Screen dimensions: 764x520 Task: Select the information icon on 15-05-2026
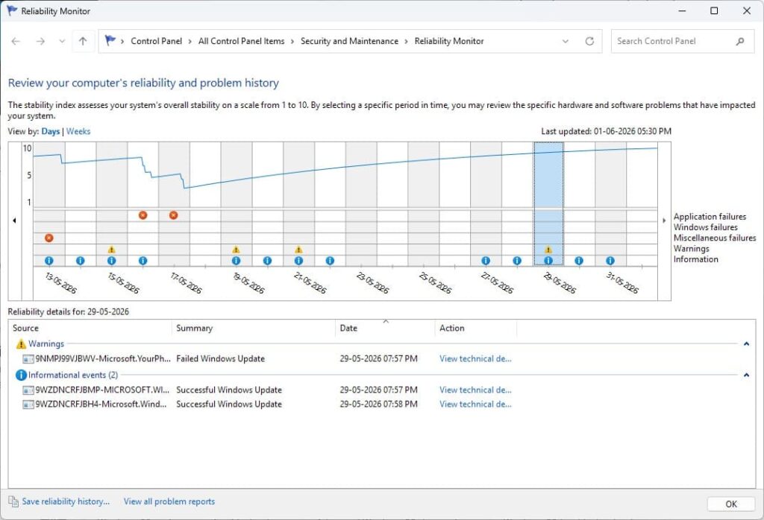click(112, 261)
